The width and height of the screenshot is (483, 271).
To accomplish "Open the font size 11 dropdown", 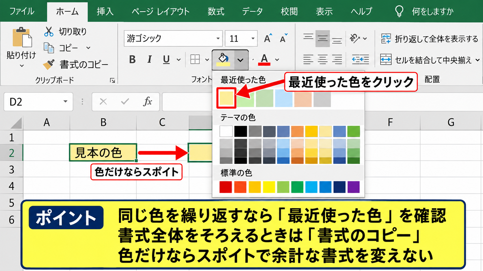I will point(253,38).
